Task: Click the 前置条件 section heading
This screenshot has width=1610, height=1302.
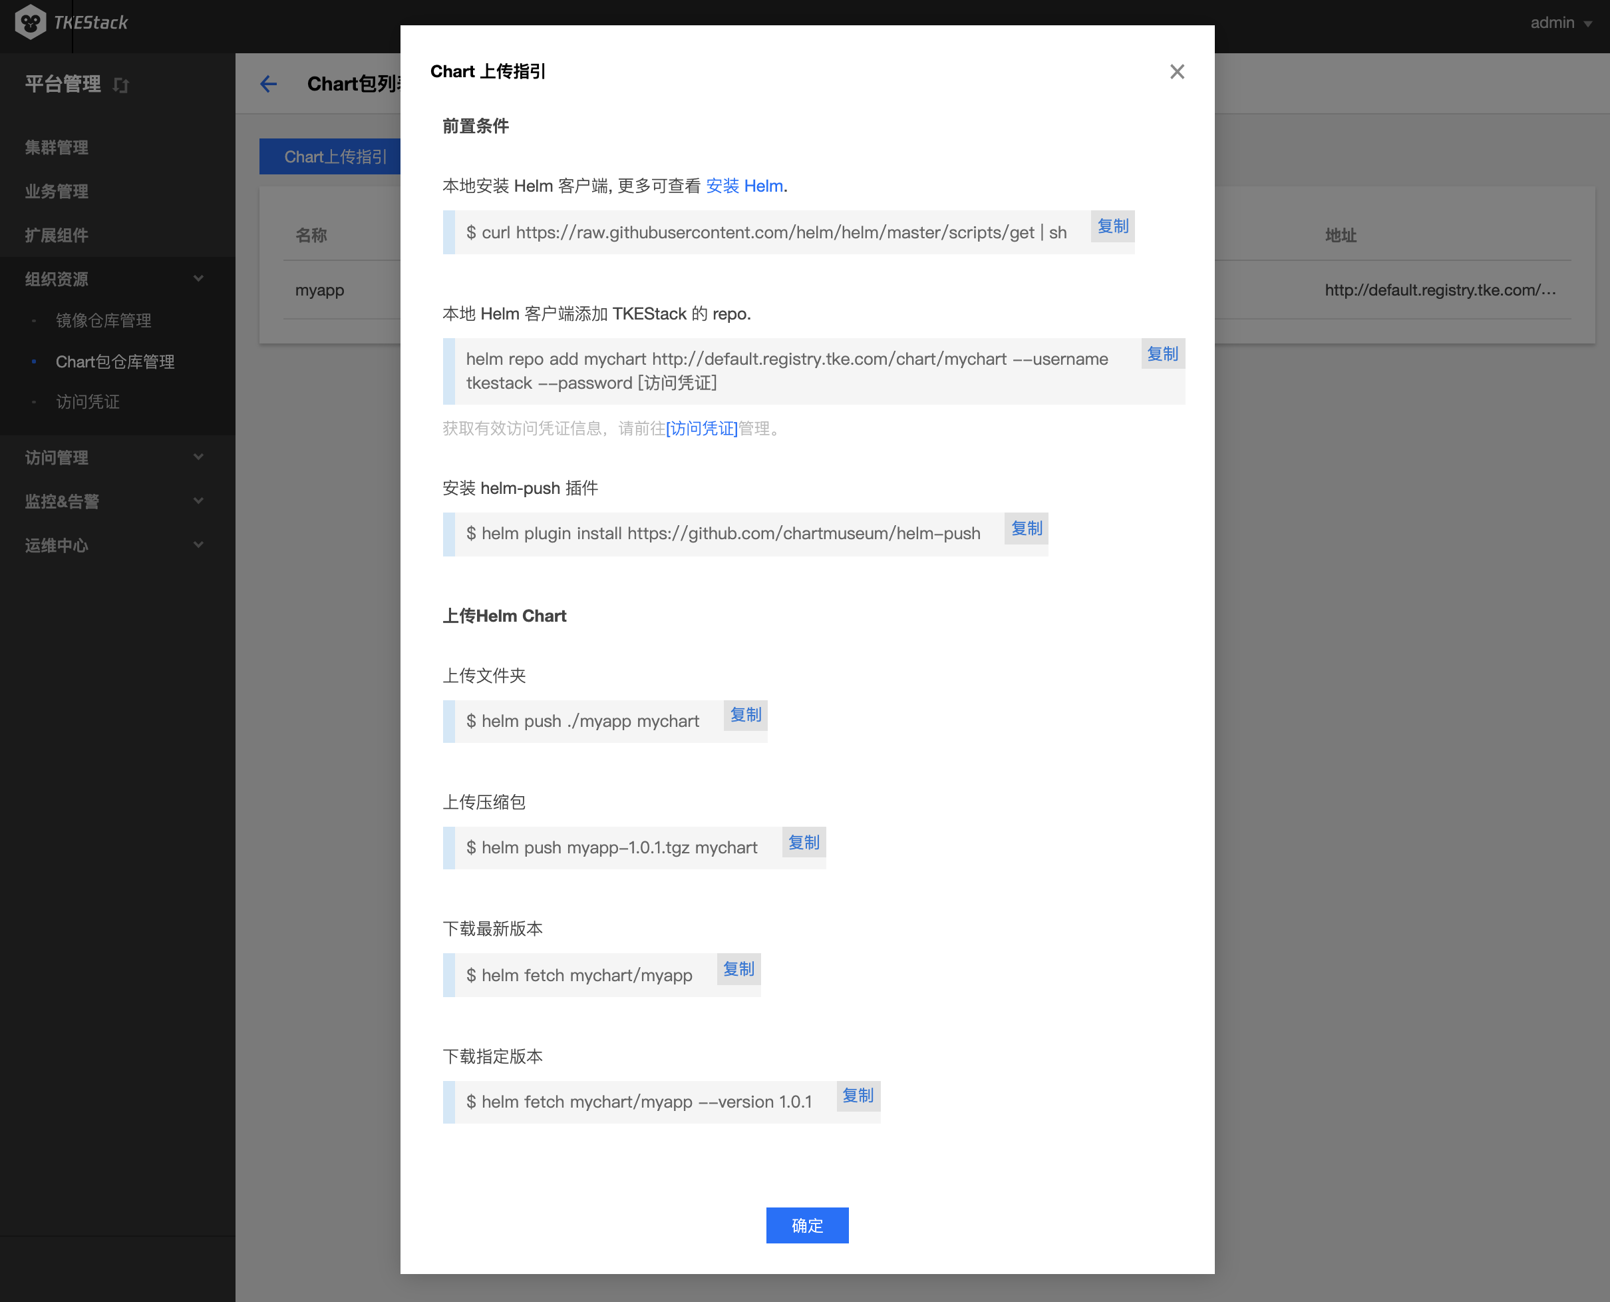Action: (475, 126)
